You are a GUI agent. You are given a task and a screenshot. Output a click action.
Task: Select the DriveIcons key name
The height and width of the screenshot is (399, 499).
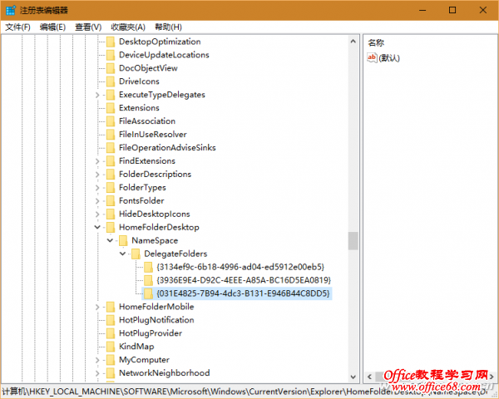click(x=139, y=81)
